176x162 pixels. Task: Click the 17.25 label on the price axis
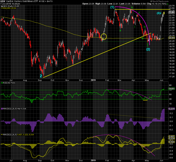tap(172, 76)
